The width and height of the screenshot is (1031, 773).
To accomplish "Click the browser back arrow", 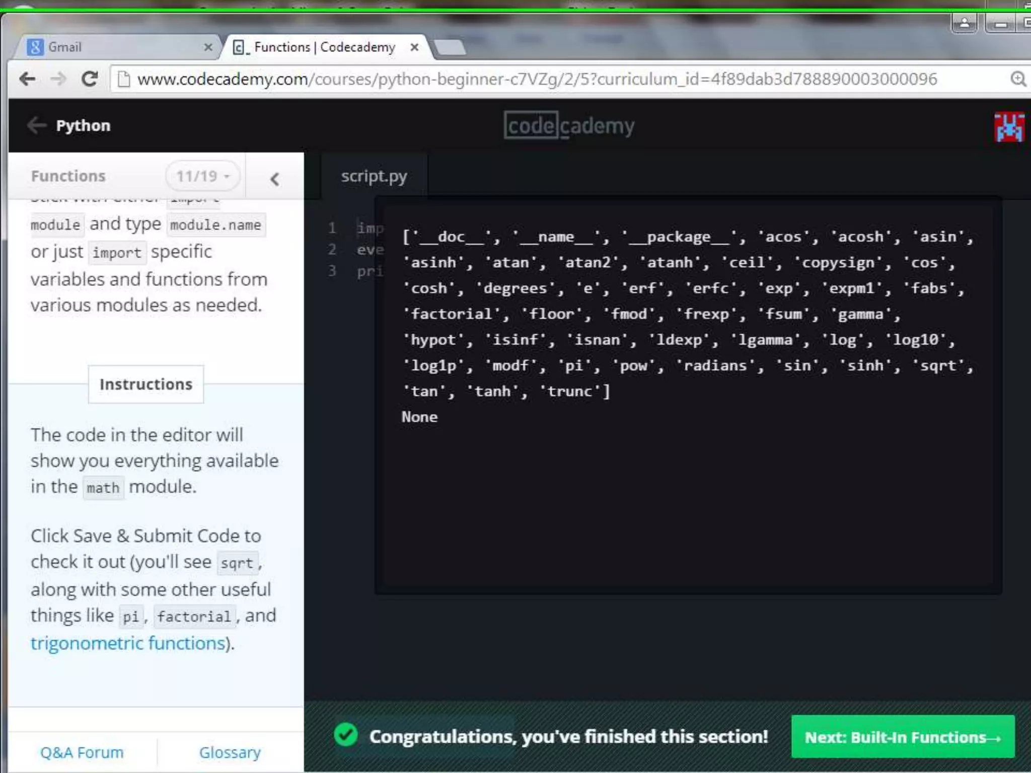I will 27,79.
